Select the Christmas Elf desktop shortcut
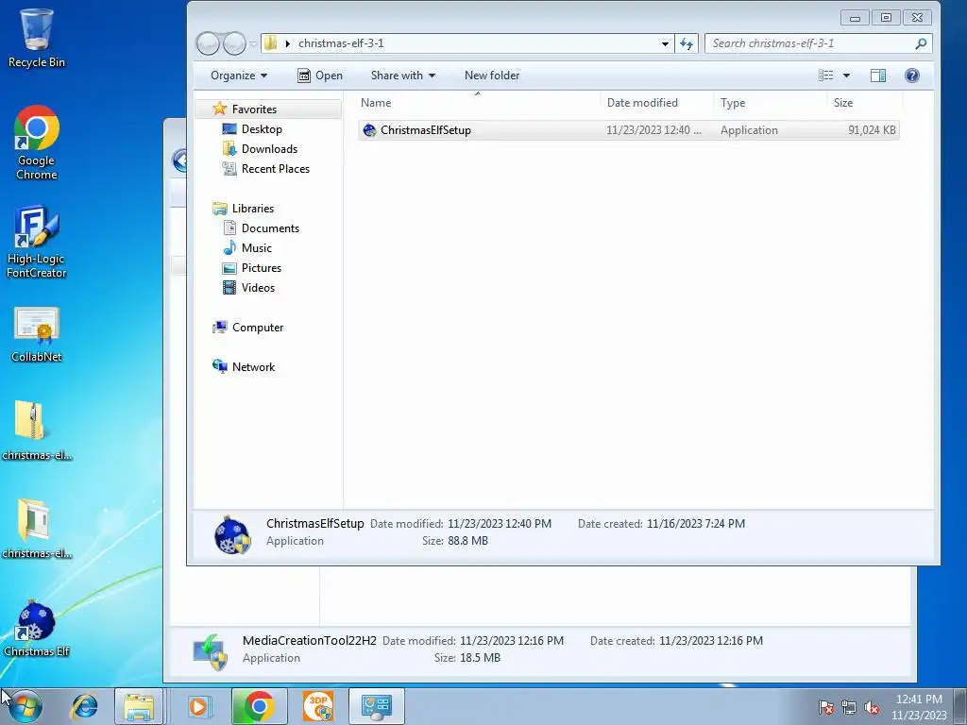This screenshot has width=967, height=725. click(37, 629)
